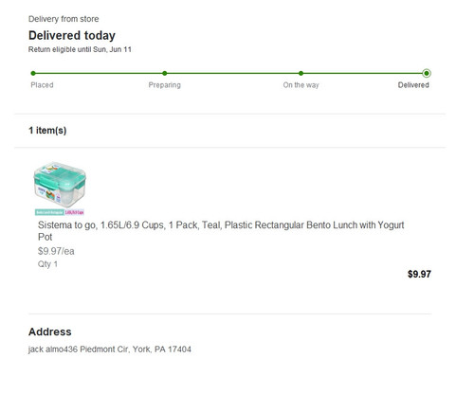Click the $9.97/ea unit price
This screenshot has height=394, width=474.
coord(56,251)
